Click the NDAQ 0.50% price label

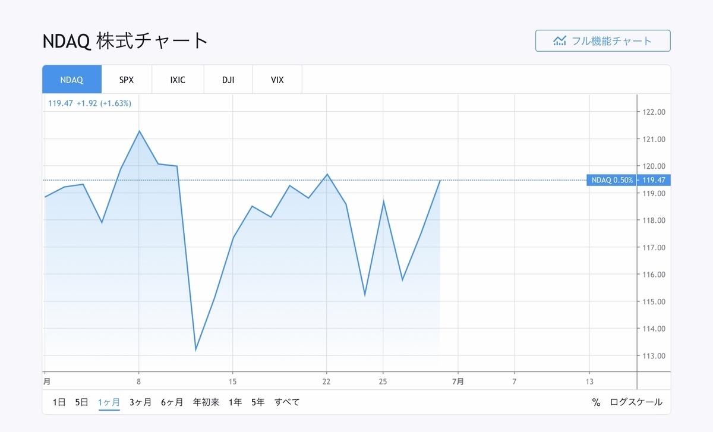coord(611,180)
